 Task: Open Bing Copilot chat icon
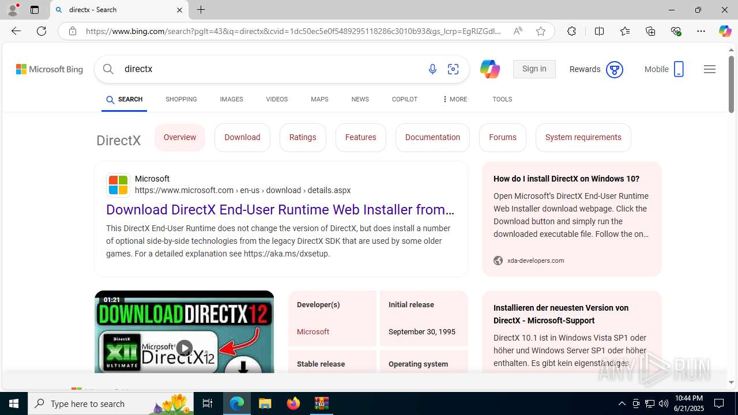coord(490,69)
